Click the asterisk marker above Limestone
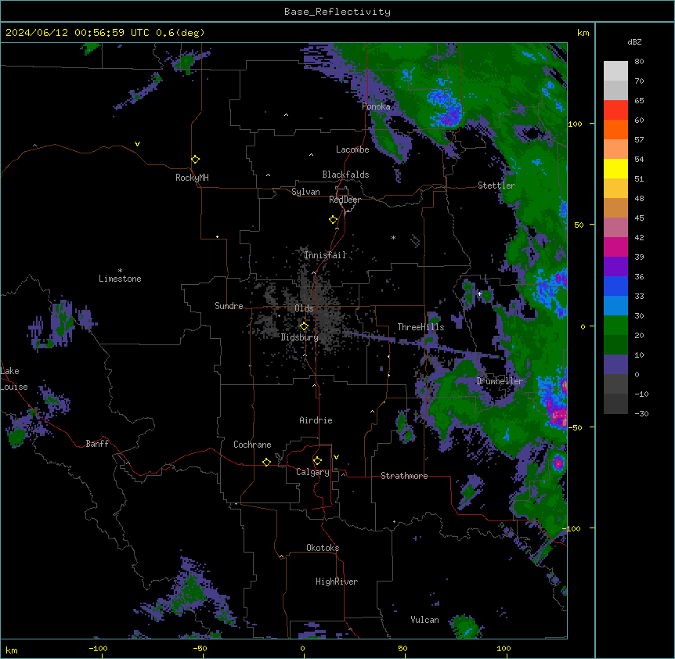The height and width of the screenshot is (659, 675). (120, 271)
